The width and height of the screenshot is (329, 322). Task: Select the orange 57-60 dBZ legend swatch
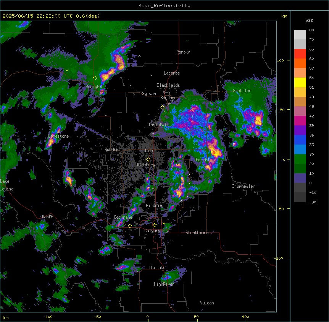click(x=300, y=63)
